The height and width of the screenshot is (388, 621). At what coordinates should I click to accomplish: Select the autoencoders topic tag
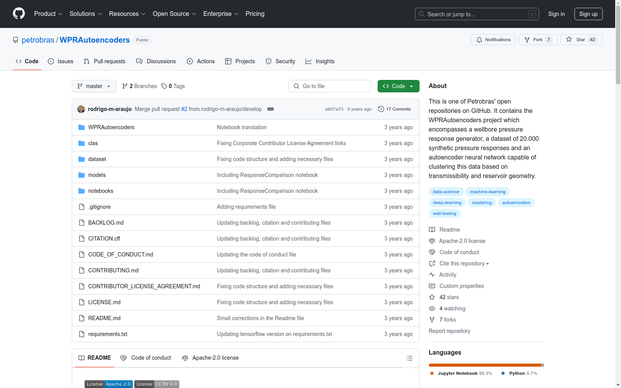[516, 203]
